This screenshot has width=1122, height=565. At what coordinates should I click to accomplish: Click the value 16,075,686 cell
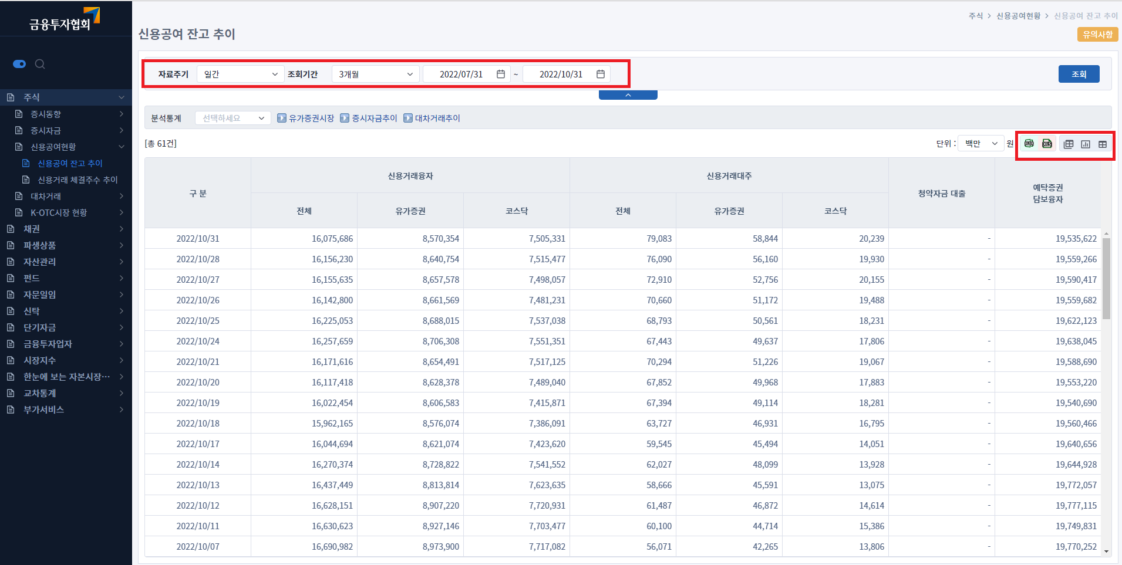pyautogui.click(x=304, y=239)
